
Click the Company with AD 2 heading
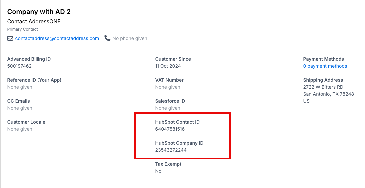tap(39, 12)
